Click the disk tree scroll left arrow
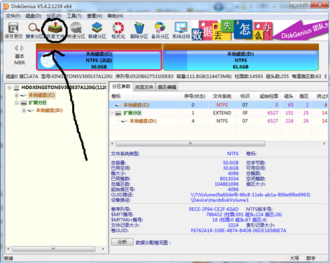The image size is (330, 263). point(8,249)
